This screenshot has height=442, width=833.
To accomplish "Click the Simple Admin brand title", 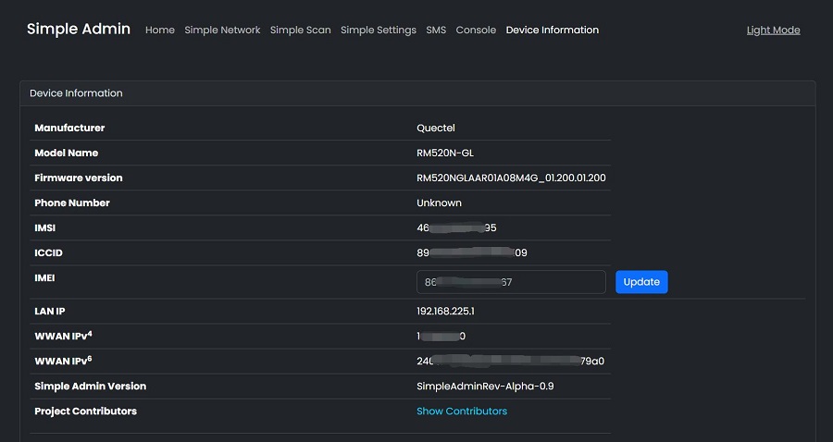I will (79, 29).
